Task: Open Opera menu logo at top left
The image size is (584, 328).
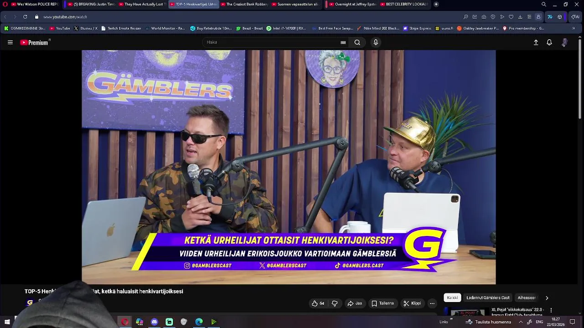Action: 5,4
